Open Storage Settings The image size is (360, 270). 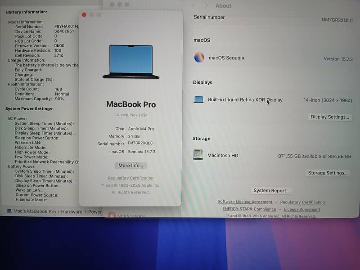pyautogui.click(x=328, y=173)
